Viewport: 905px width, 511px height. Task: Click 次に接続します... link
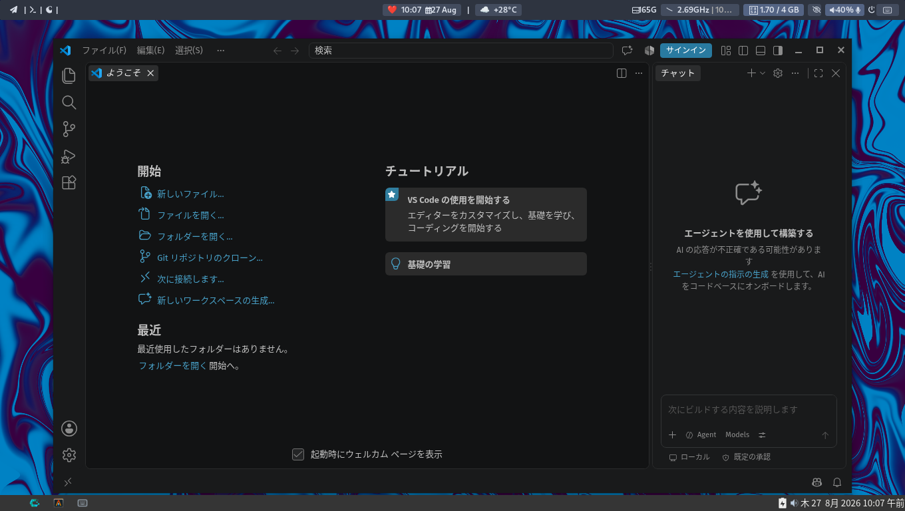coord(190,279)
